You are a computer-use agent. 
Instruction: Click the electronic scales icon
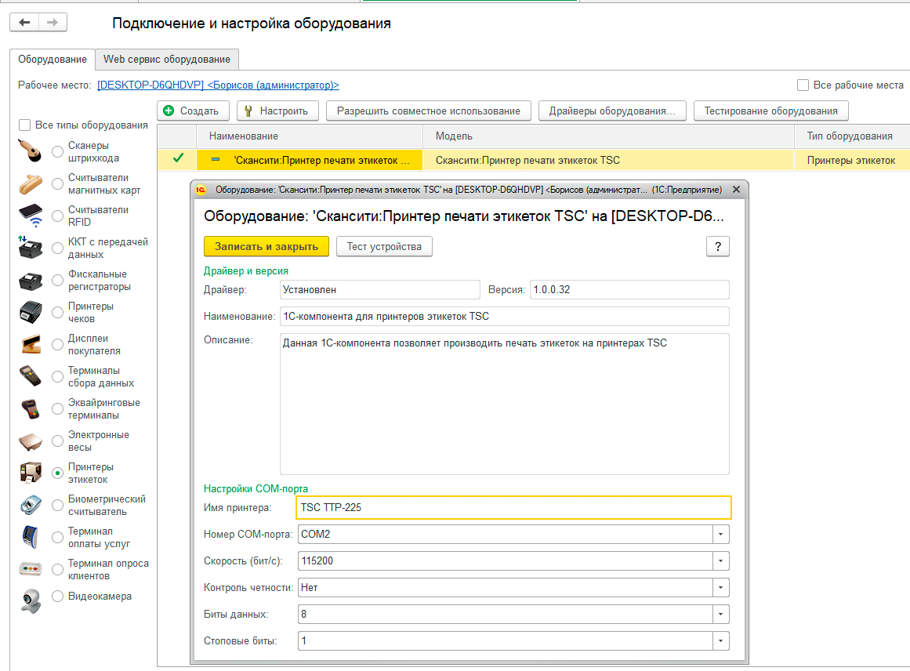point(30,441)
